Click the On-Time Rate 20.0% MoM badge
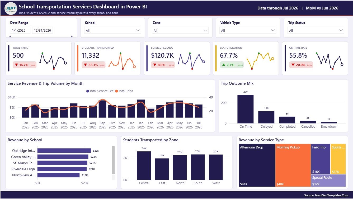The image size is (353, 199). pyautogui.click(x=301, y=65)
